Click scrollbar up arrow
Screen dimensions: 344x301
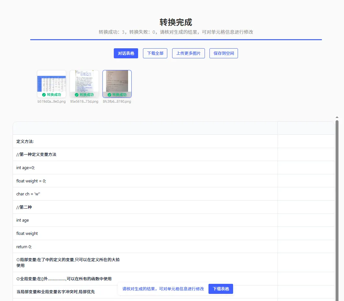[337, 117]
